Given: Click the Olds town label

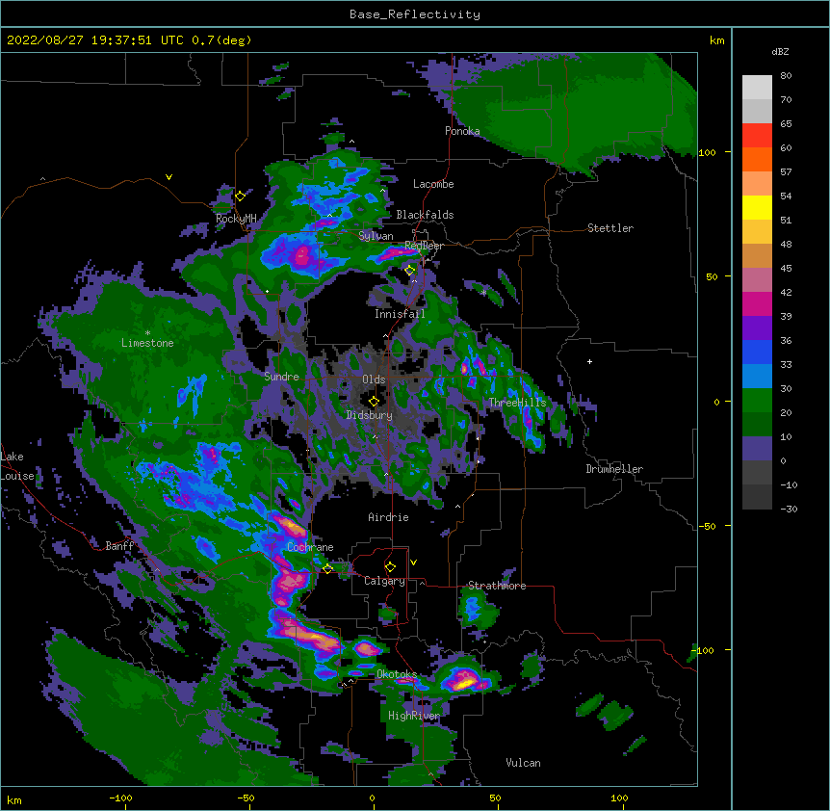Looking at the screenshot, I should click(x=374, y=379).
